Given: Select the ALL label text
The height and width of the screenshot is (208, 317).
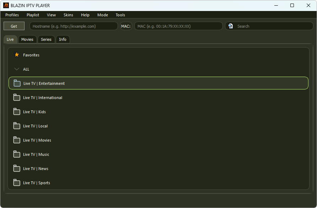Looking at the screenshot, I should tap(26, 69).
